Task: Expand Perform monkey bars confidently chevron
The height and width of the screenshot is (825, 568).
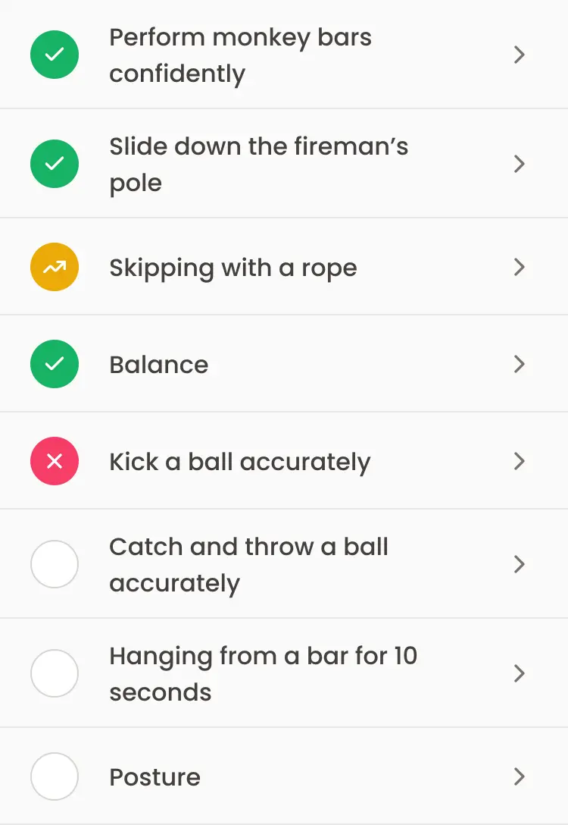Action: point(519,55)
